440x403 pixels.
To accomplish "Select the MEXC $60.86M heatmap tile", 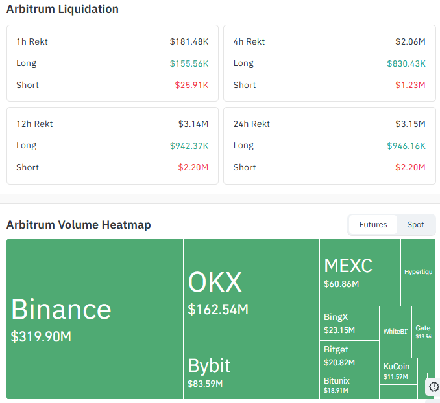I will tap(360, 272).
